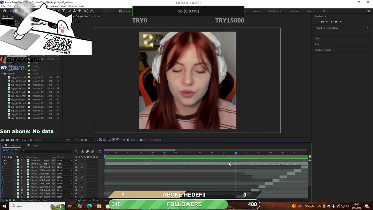The height and width of the screenshot is (210, 373).
Task: Click the Reset Exposure icon
Action: click(128, 140)
